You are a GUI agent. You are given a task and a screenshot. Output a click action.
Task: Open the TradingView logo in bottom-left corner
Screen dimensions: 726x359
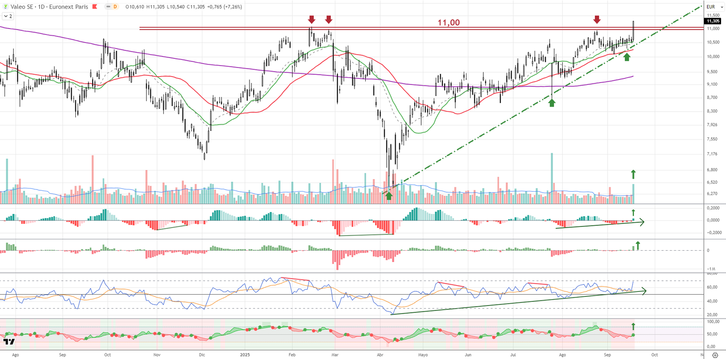tap(9, 342)
